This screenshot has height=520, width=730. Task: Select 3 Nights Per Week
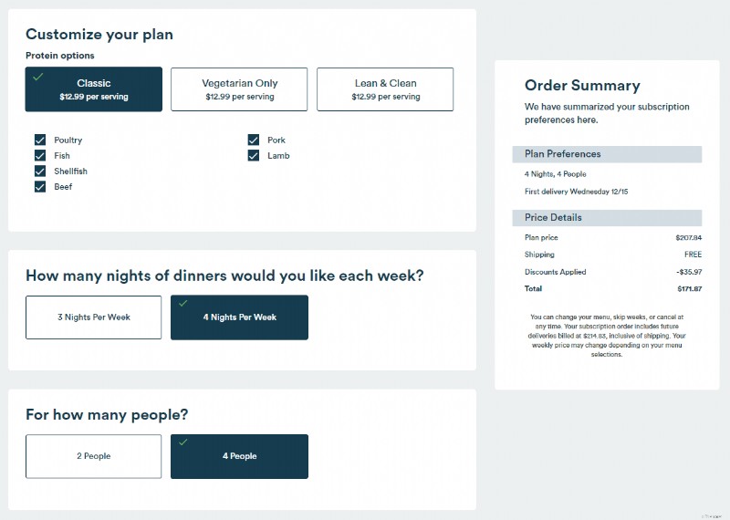pyautogui.click(x=94, y=317)
